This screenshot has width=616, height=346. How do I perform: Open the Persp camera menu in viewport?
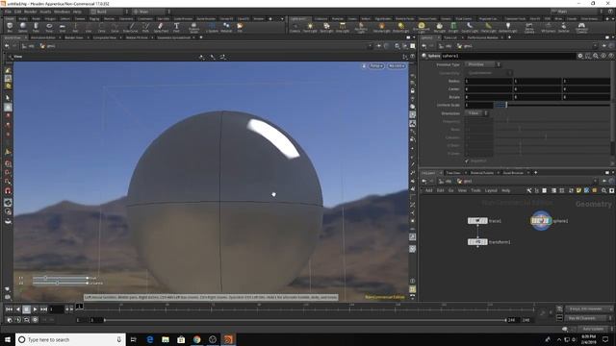376,66
